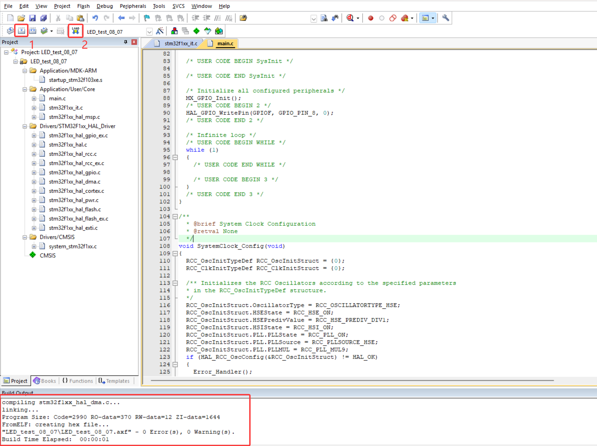Open the Debug menu
Viewport: 597px width, 446px height.
105,6
